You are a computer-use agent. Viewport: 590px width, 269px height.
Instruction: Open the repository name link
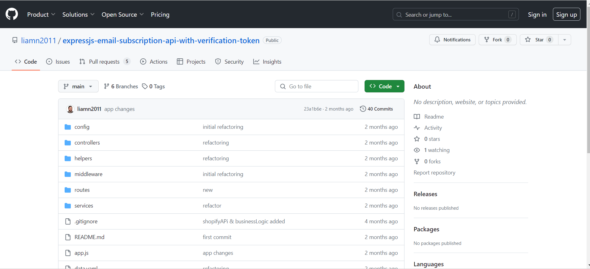[161, 40]
